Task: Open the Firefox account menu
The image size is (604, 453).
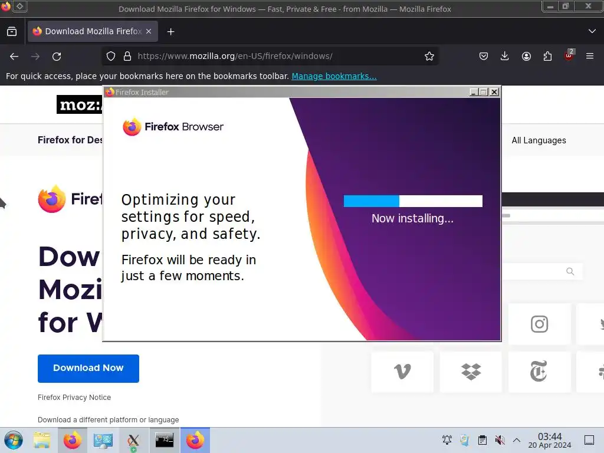Action: [526, 56]
